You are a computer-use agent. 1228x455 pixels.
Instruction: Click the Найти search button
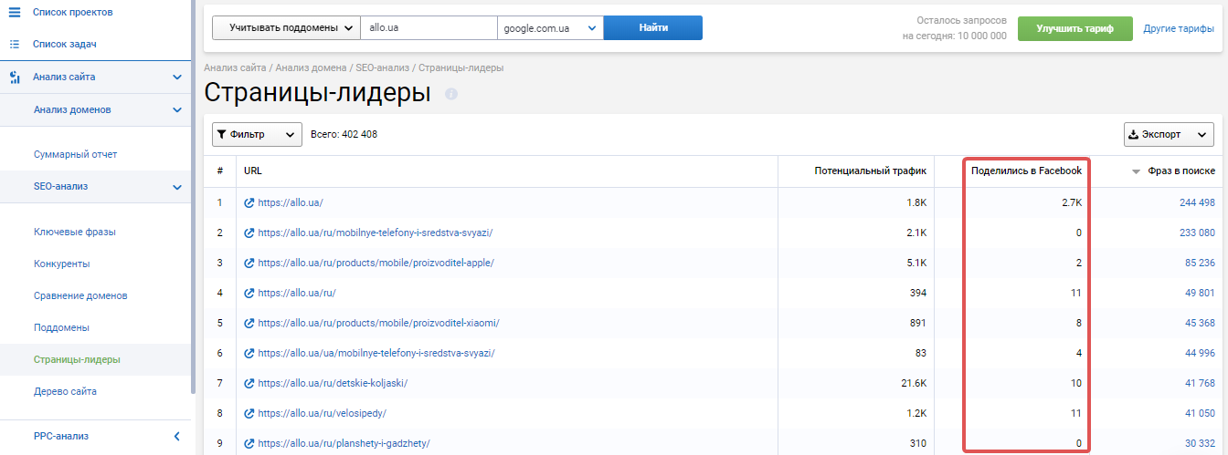point(653,28)
